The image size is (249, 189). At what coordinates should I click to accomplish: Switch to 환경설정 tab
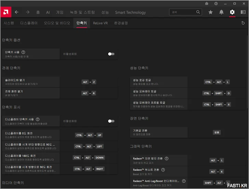[121, 23]
